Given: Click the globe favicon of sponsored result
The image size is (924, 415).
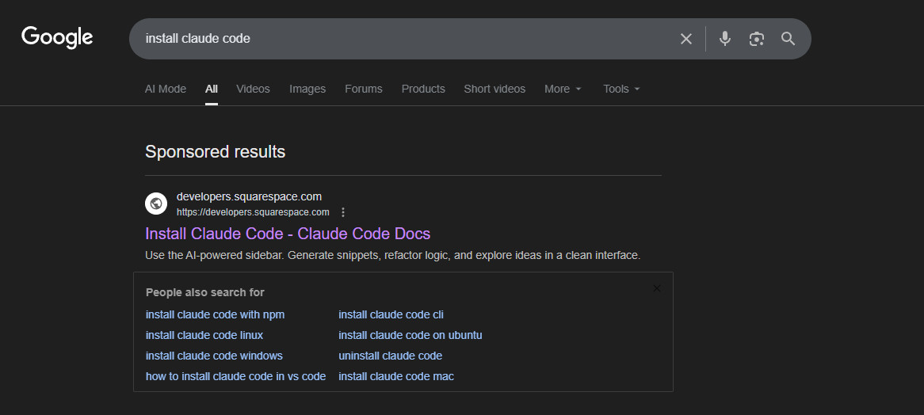Looking at the screenshot, I should click(156, 204).
